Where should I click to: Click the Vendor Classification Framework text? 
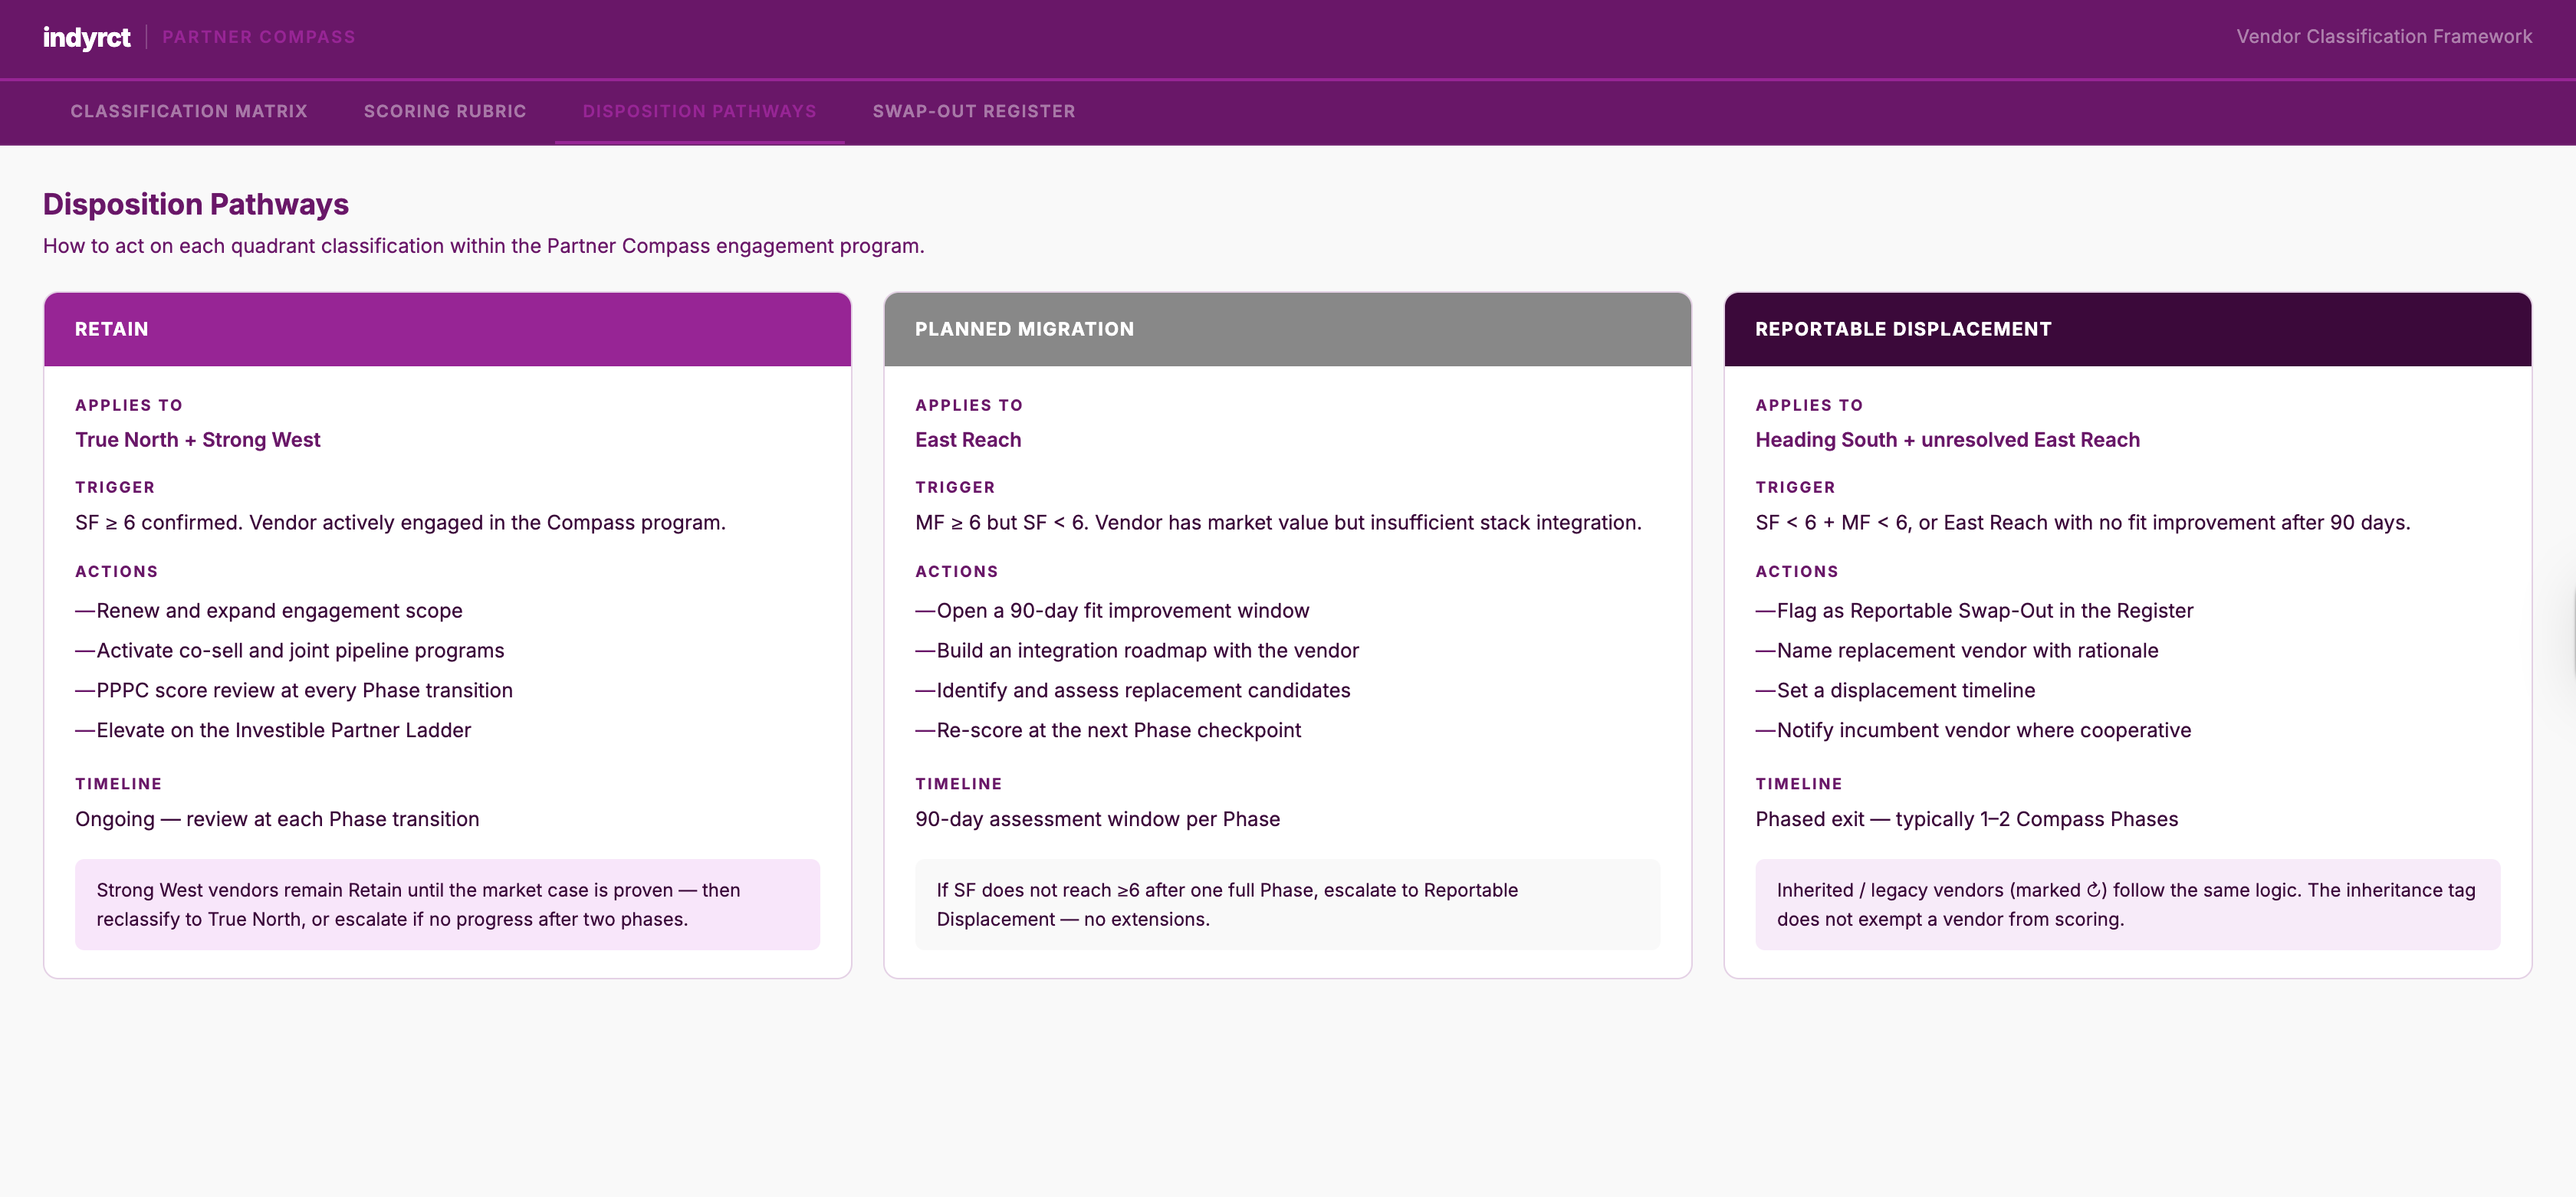[x=2384, y=37]
